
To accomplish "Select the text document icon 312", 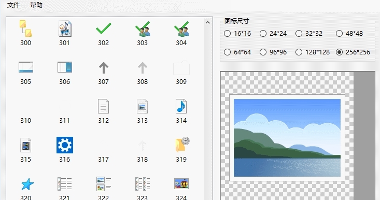I will (104, 106).
